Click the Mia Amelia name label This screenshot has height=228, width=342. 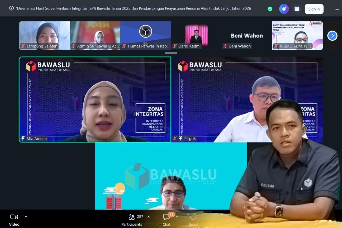coord(37,139)
